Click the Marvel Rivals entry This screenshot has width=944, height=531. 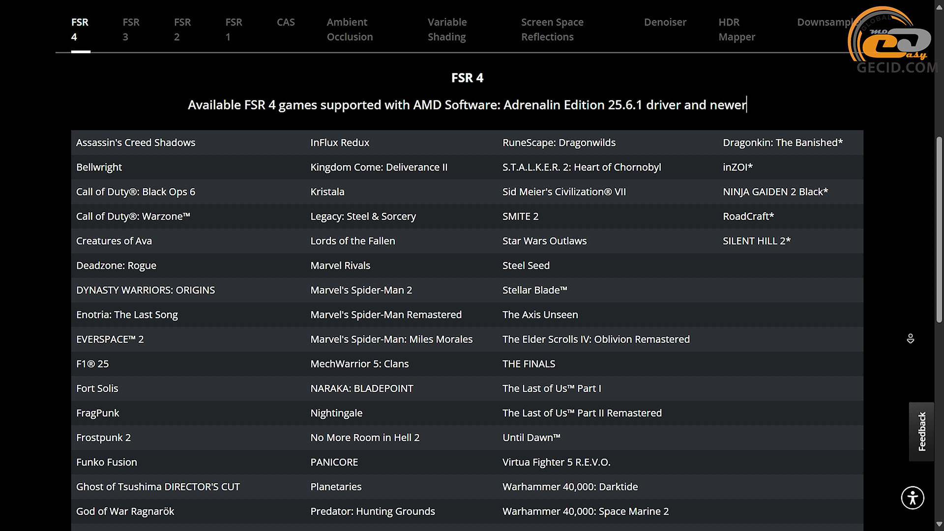(x=340, y=265)
